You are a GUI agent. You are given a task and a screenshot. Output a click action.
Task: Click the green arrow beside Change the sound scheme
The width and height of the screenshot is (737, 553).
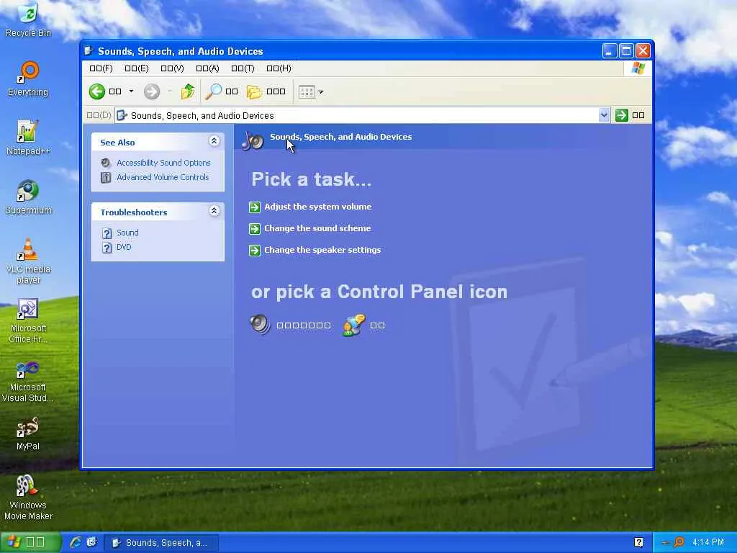pos(255,228)
